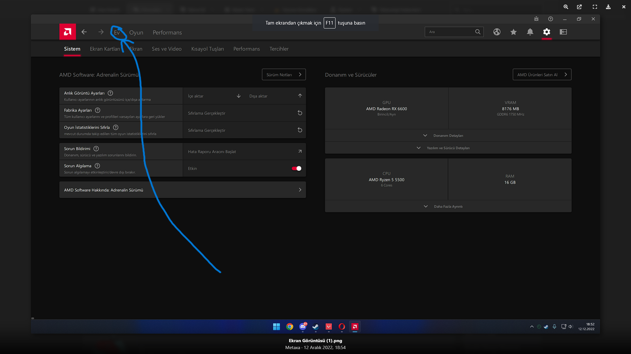Open the Tercihler tab

tap(279, 49)
